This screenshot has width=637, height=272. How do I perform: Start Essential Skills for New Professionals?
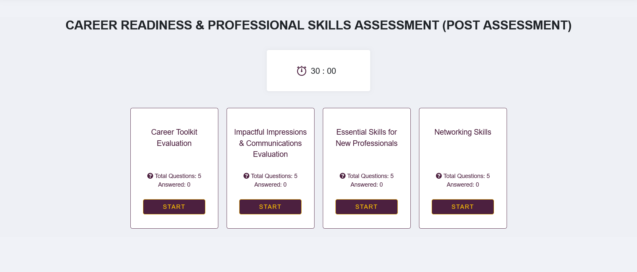367,207
